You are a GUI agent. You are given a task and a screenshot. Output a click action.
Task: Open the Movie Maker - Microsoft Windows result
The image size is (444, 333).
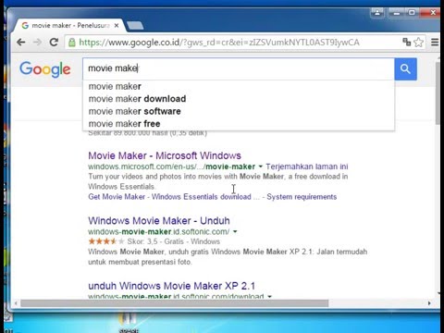click(165, 155)
